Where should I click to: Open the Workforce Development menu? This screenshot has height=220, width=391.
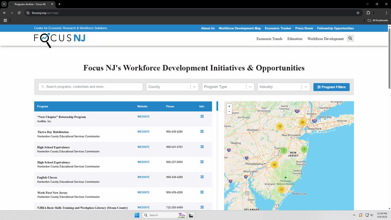[x=326, y=39]
